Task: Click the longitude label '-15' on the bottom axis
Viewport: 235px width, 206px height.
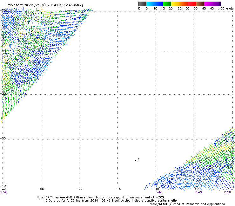Action: (x=117, y=189)
